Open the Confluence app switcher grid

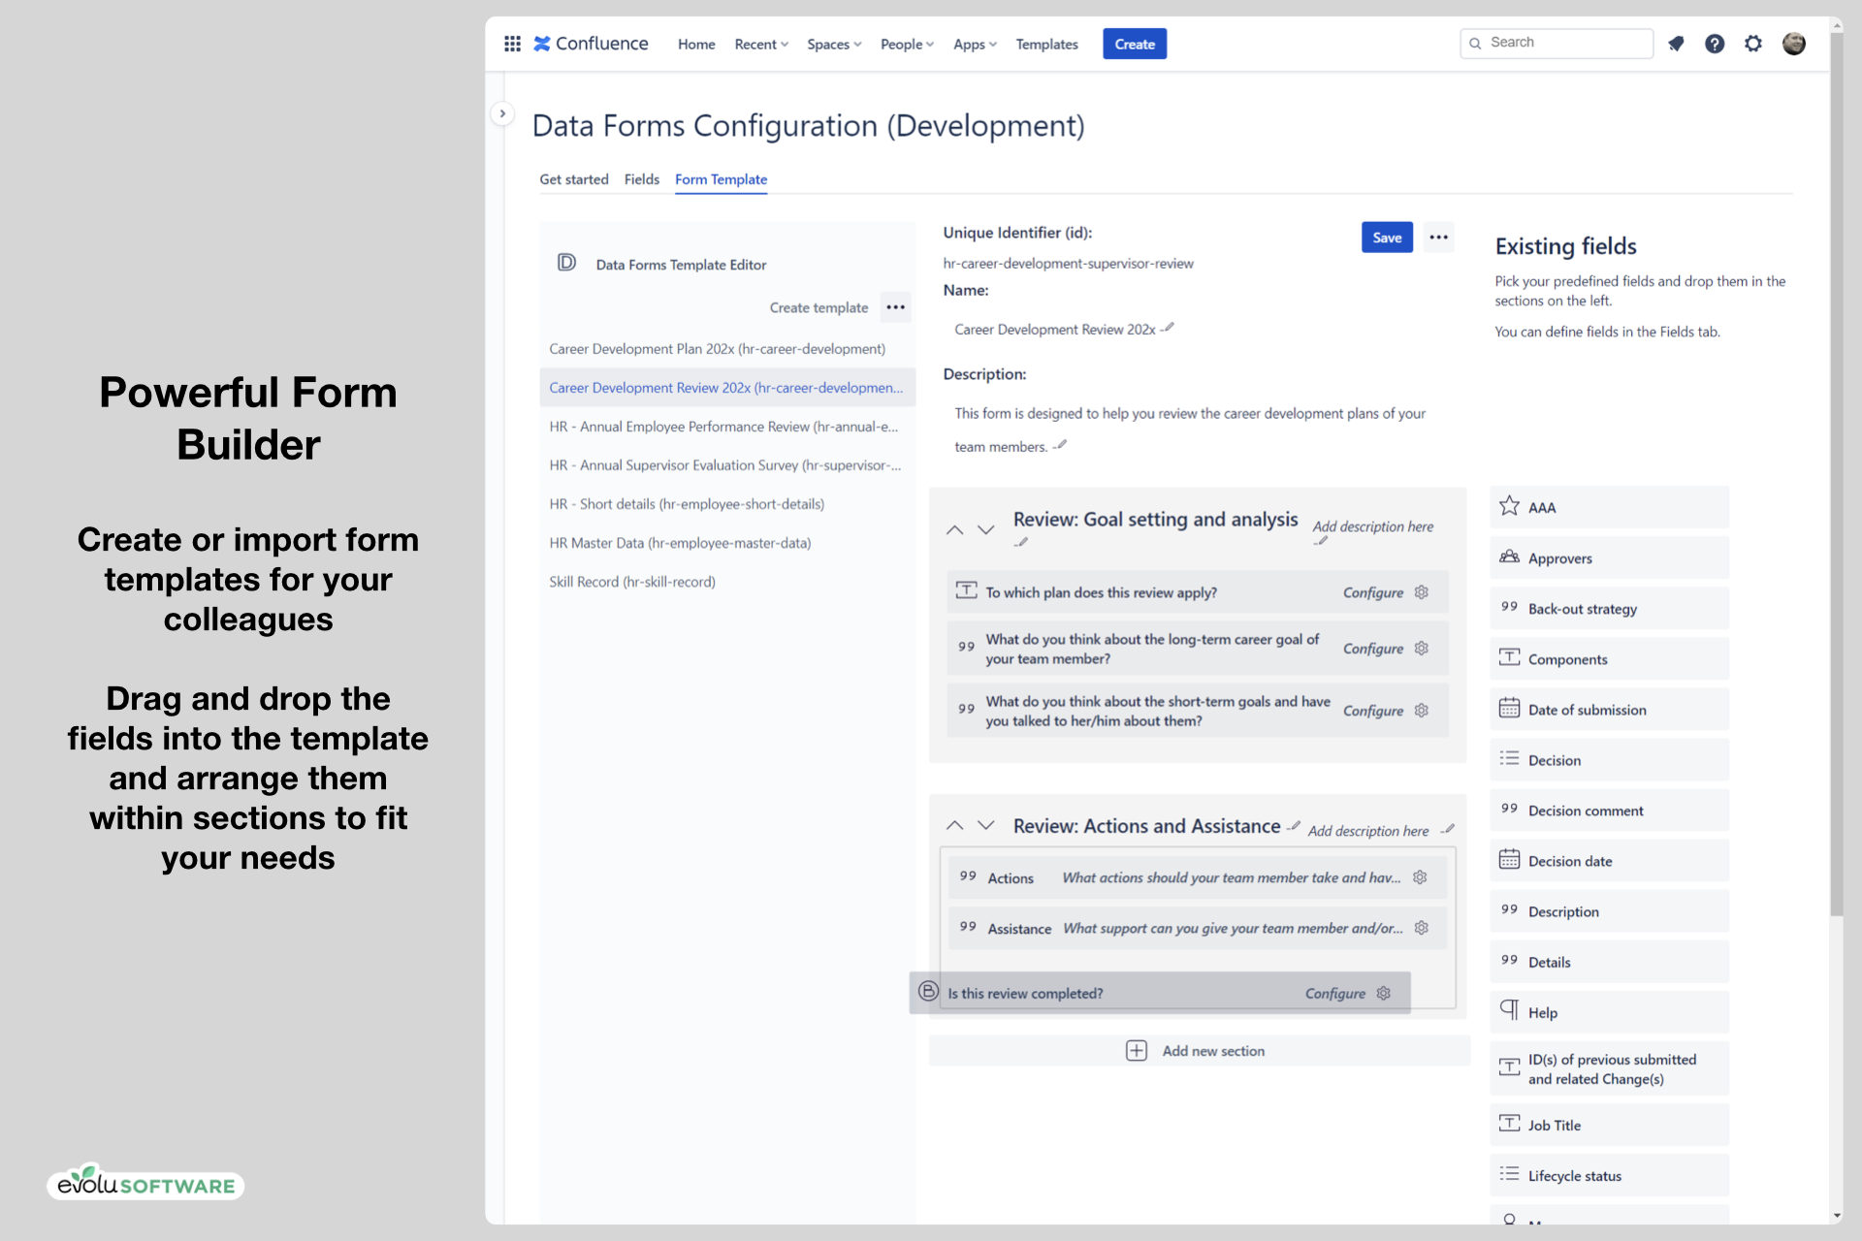[512, 44]
